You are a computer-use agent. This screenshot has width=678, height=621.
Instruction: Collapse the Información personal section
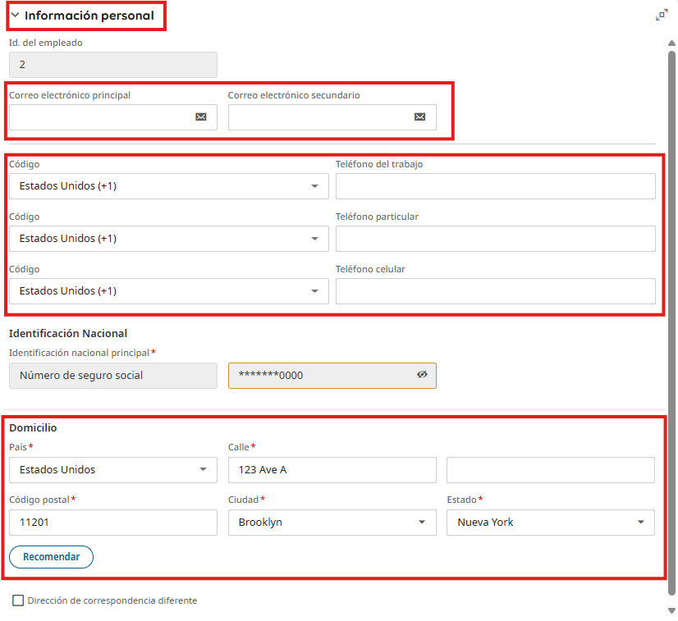[x=15, y=15]
